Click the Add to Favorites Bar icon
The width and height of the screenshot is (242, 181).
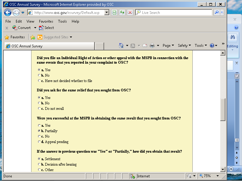[33, 37]
